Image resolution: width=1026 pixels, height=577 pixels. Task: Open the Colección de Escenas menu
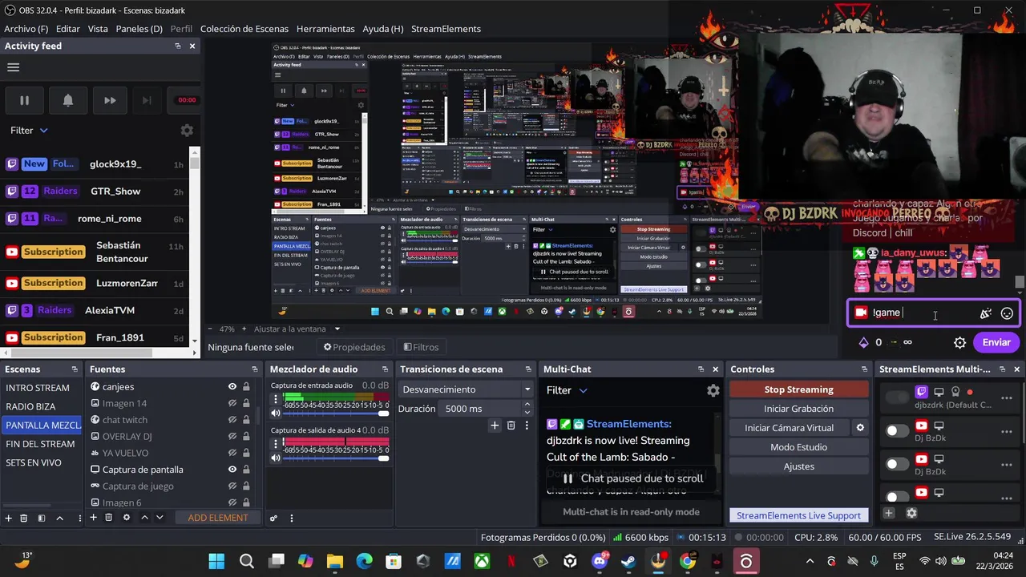point(244,29)
